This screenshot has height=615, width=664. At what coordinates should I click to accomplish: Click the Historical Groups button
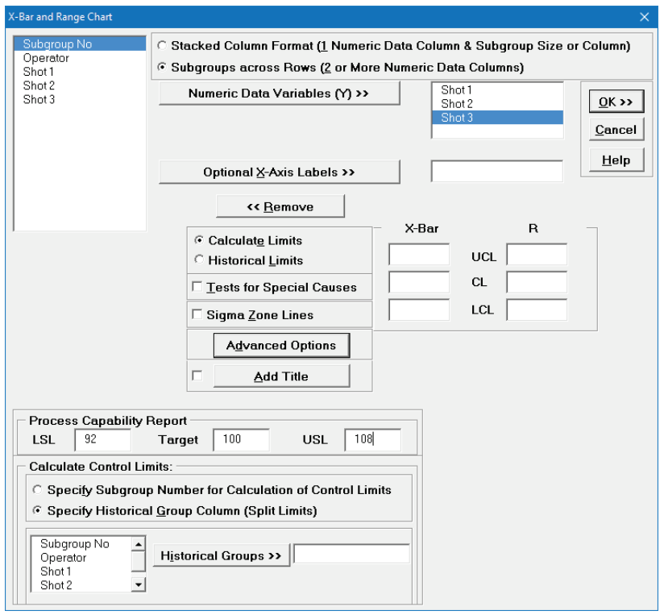221,556
